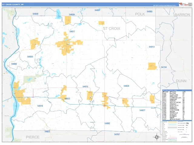194x145 pixels.
Task: Click the WOODVILLE row in the ZIP index
Action: pos(174,113)
